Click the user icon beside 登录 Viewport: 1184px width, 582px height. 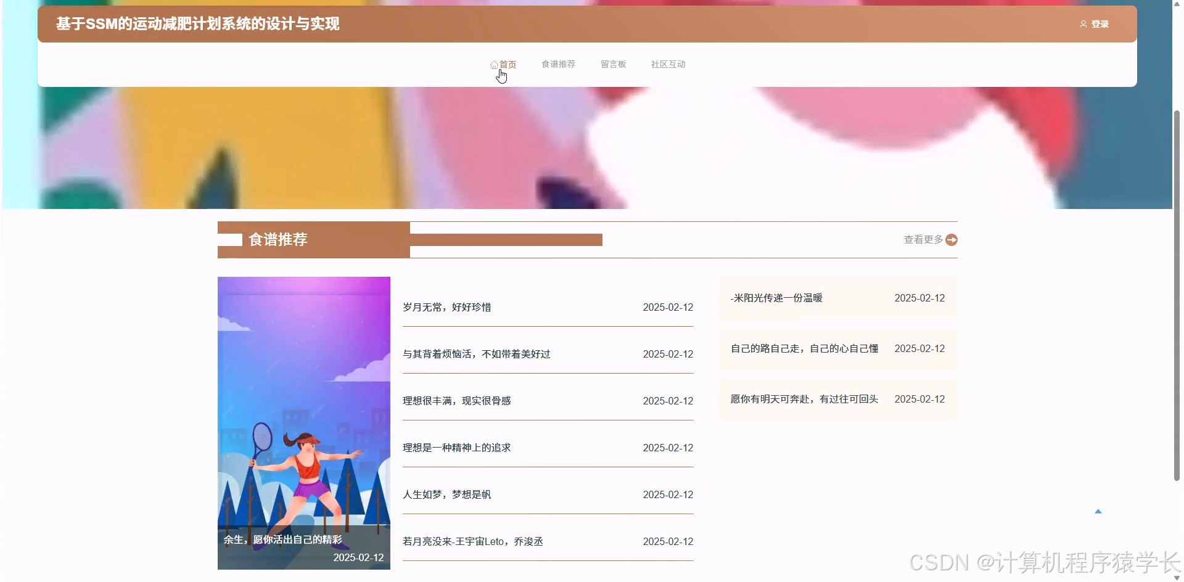1084,24
